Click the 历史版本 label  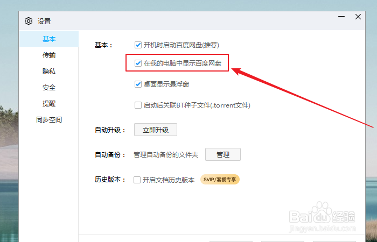click(110, 180)
